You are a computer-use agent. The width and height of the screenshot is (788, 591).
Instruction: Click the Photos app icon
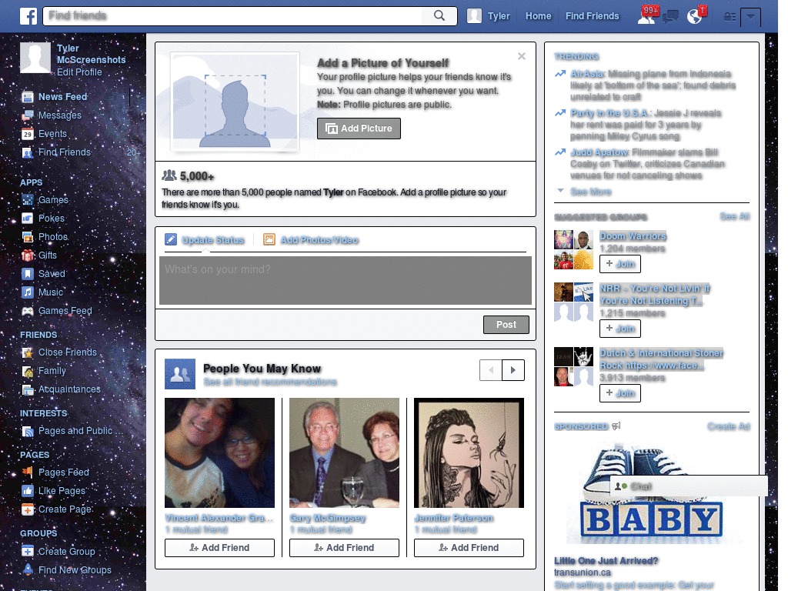click(28, 237)
